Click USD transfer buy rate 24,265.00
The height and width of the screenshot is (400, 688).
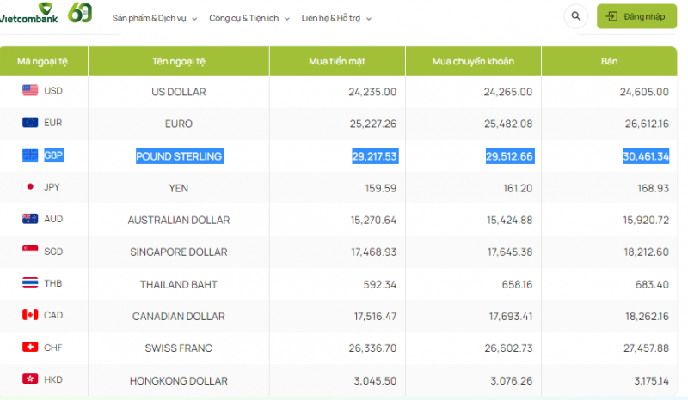point(508,92)
